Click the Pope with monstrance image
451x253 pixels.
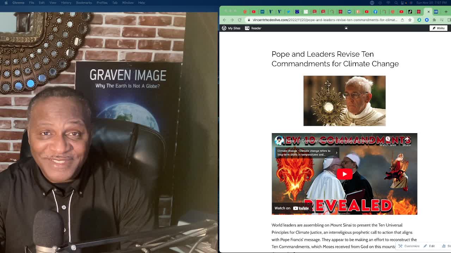[x=345, y=101]
